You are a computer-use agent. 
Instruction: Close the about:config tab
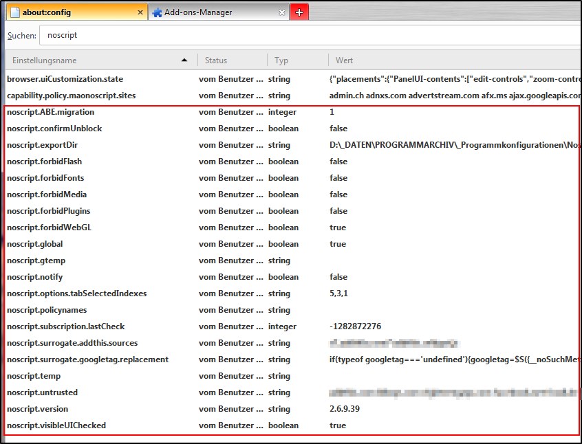[140, 12]
